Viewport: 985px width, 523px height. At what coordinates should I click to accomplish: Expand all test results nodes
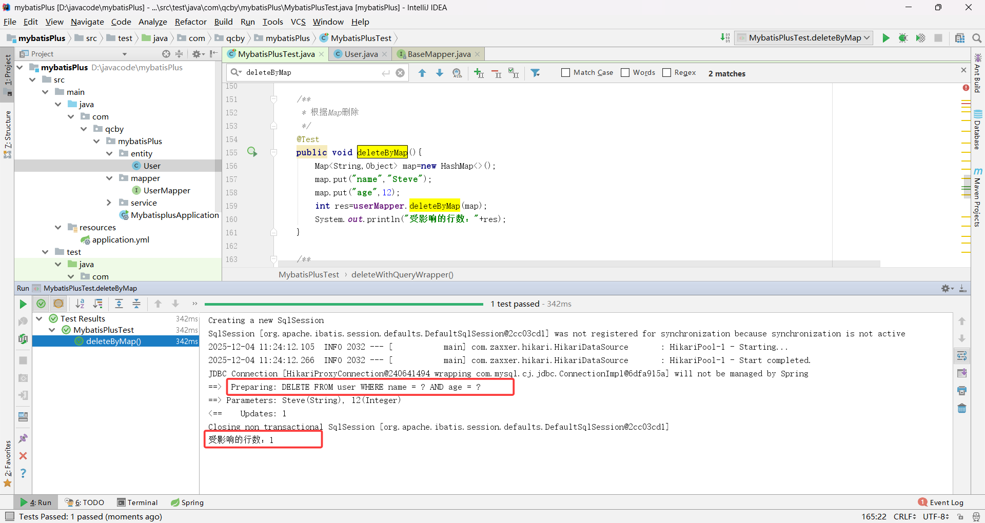coord(119,304)
